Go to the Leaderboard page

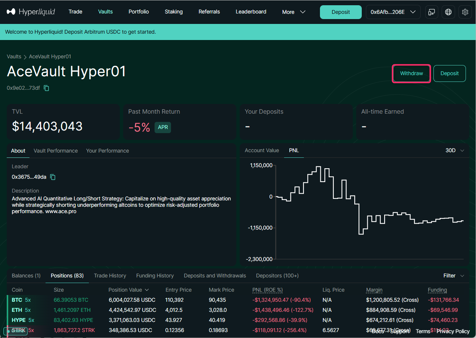tap(251, 12)
